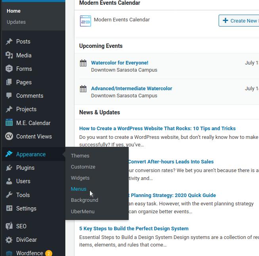Select the Plugins label in the sidebar
The image size is (259, 256).
click(25, 168)
